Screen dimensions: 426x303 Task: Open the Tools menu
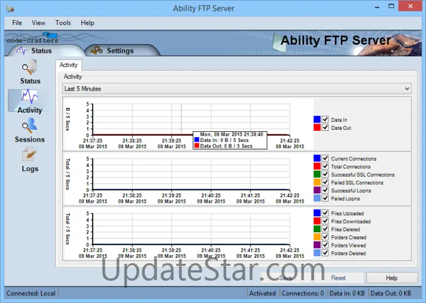63,23
